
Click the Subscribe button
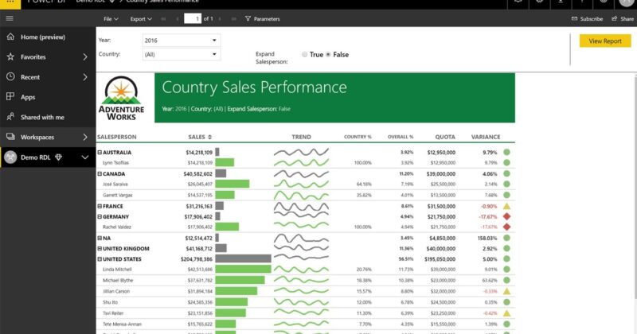(587, 18)
